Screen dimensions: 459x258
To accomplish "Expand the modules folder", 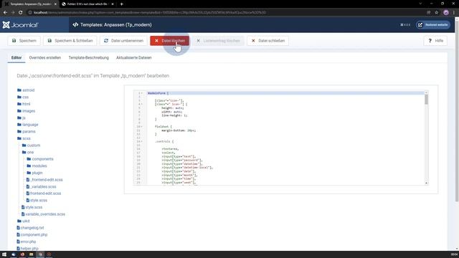I will coord(37,166).
